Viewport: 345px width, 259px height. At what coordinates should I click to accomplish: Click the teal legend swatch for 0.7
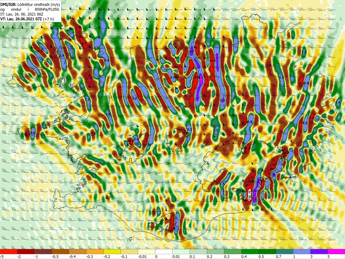click(x=285, y=251)
